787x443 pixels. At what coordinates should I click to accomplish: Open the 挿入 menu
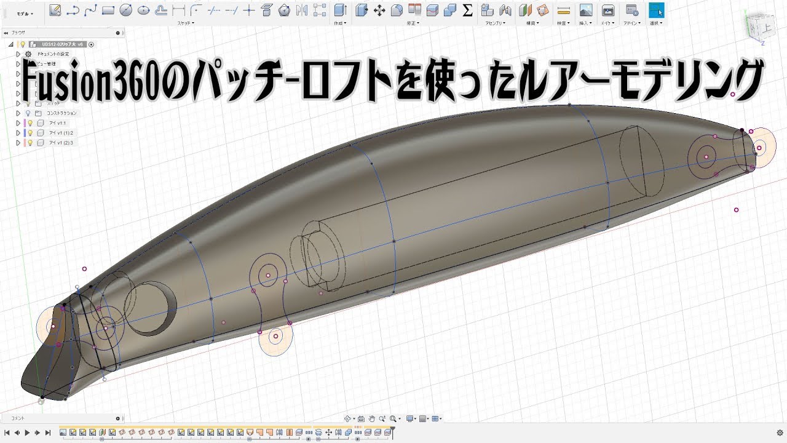coord(585,23)
